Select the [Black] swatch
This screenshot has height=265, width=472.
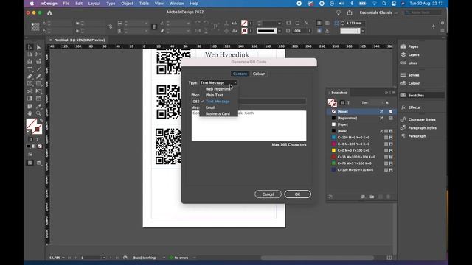(x=361, y=131)
